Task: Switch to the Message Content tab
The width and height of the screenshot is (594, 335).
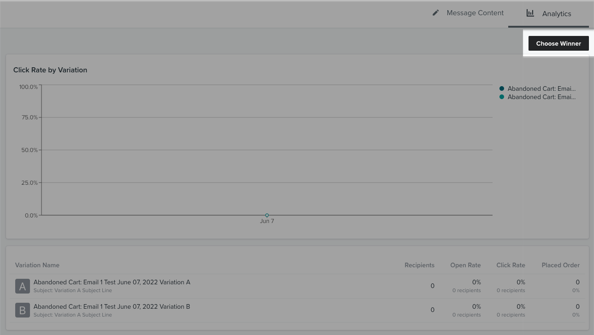Action: tap(475, 12)
